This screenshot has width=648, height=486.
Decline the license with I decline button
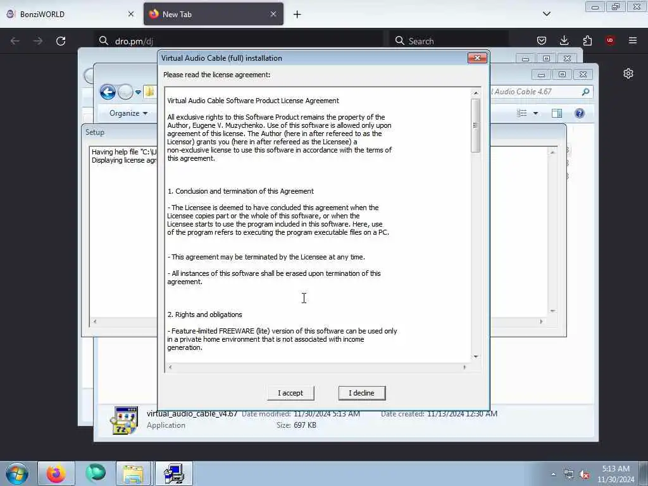coord(361,393)
